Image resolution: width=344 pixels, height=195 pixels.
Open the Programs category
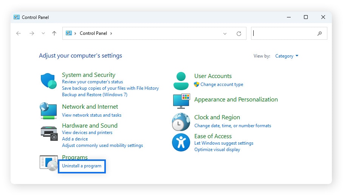point(75,157)
